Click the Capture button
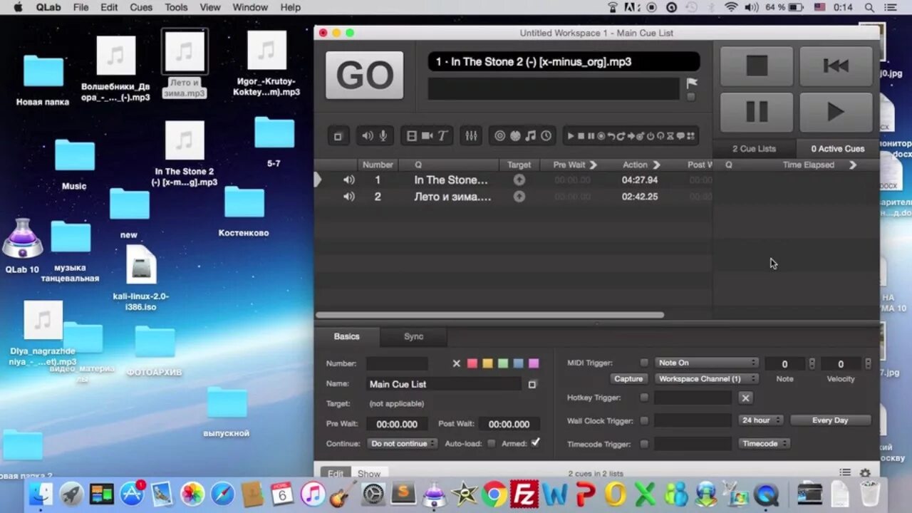The width and height of the screenshot is (912, 513). [628, 379]
